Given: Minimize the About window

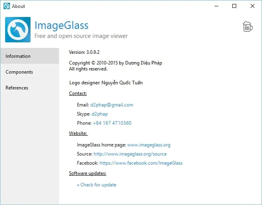Looking at the screenshot, I should (x=216, y=6).
